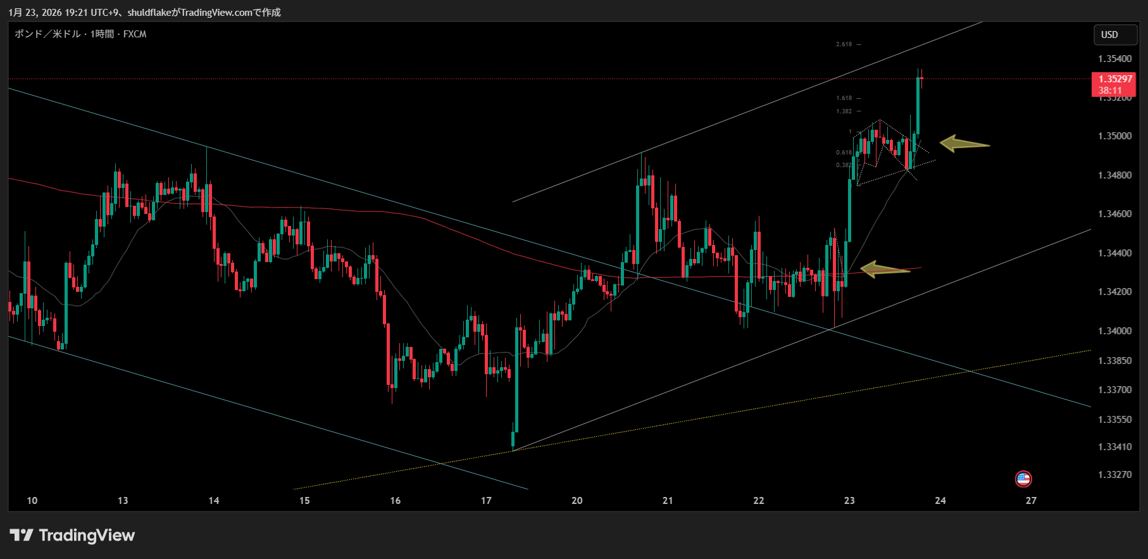
Task: Select the upper yellow arrow near 1.35000
Action: (x=964, y=144)
